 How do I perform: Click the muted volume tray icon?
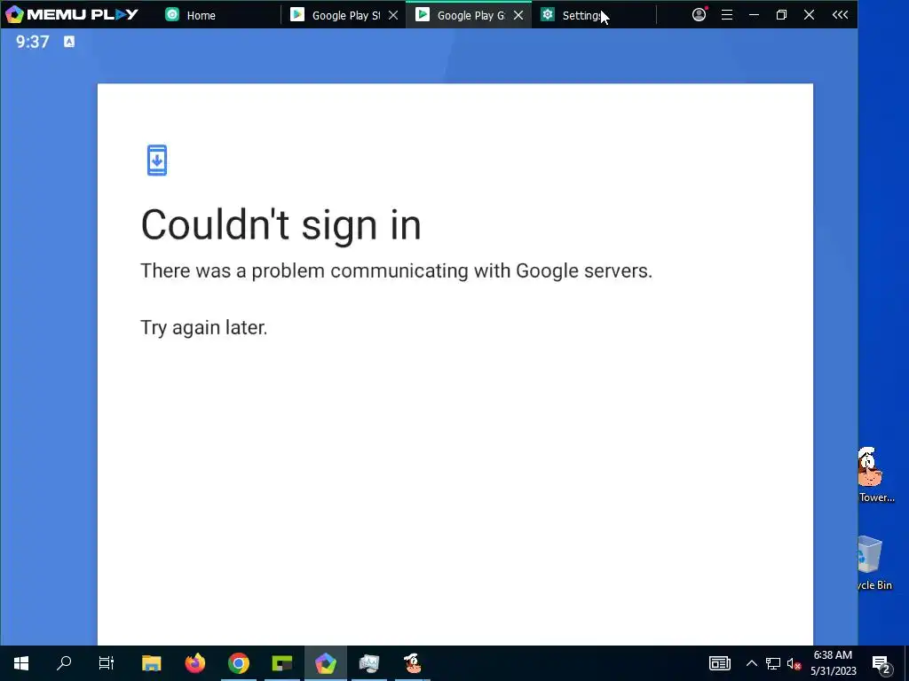pos(794,663)
